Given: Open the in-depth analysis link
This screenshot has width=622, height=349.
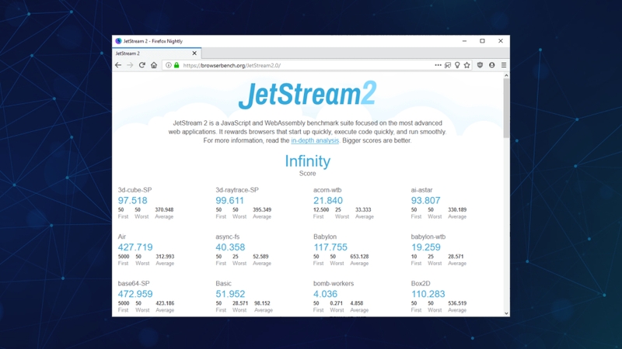Looking at the screenshot, I should pyautogui.click(x=315, y=140).
